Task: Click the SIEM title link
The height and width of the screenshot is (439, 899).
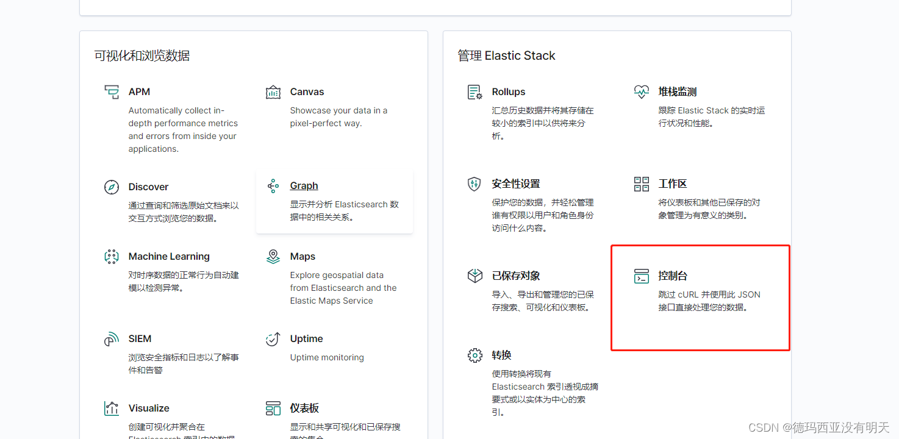Action: pyautogui.click(x=140, y=339)
